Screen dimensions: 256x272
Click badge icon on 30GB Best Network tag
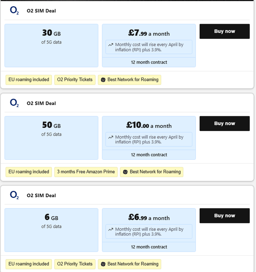[103, 80]
